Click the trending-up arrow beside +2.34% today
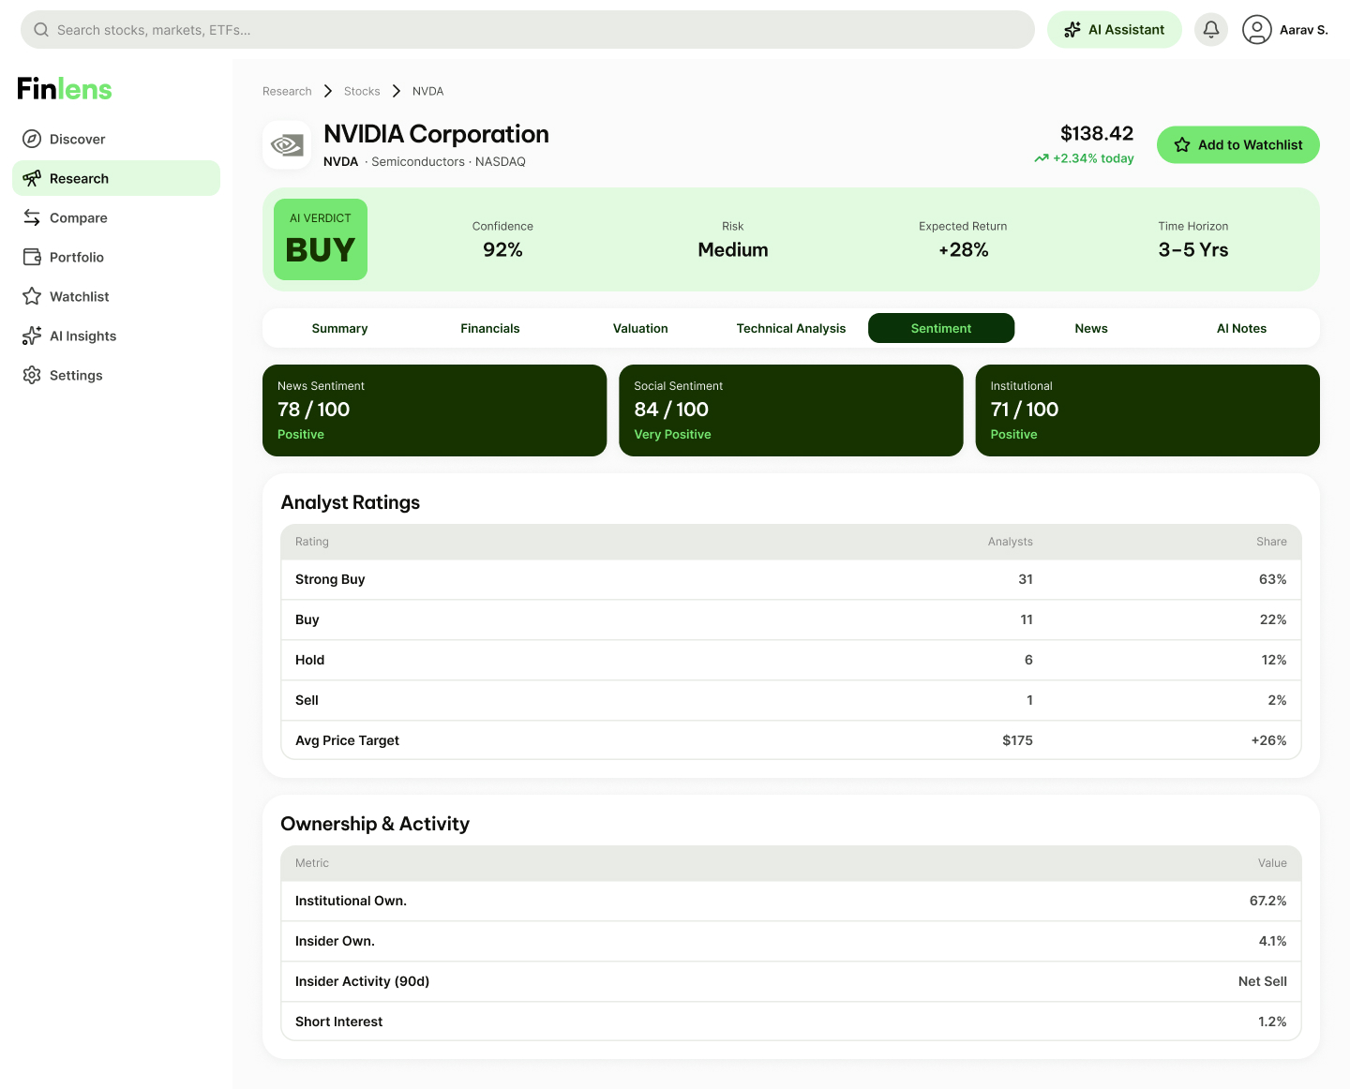 (x=1042, y=158)
